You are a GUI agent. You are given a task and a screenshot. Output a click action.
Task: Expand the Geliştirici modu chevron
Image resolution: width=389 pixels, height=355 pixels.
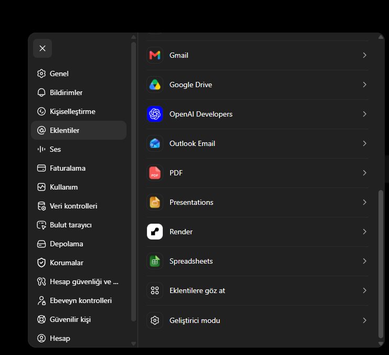click(364, 320)
